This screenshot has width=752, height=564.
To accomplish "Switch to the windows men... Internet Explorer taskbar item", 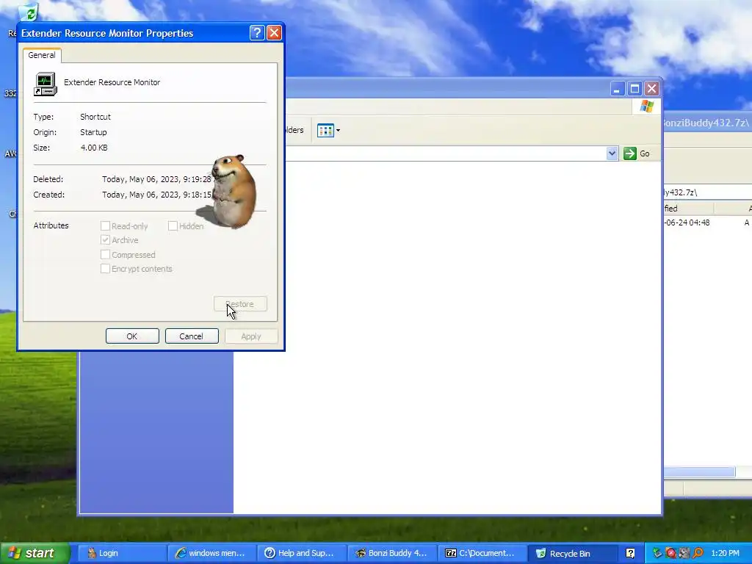I will click(x=211, y=553).
